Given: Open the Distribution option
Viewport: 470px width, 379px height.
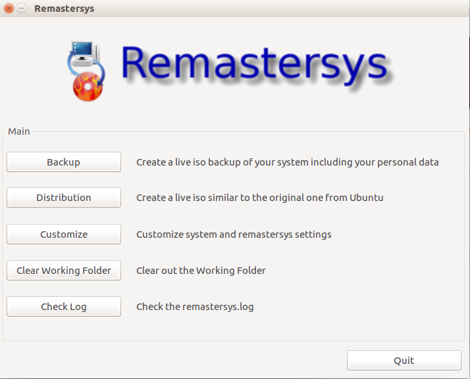Looking at the screenshot, I should click(64, 198).
